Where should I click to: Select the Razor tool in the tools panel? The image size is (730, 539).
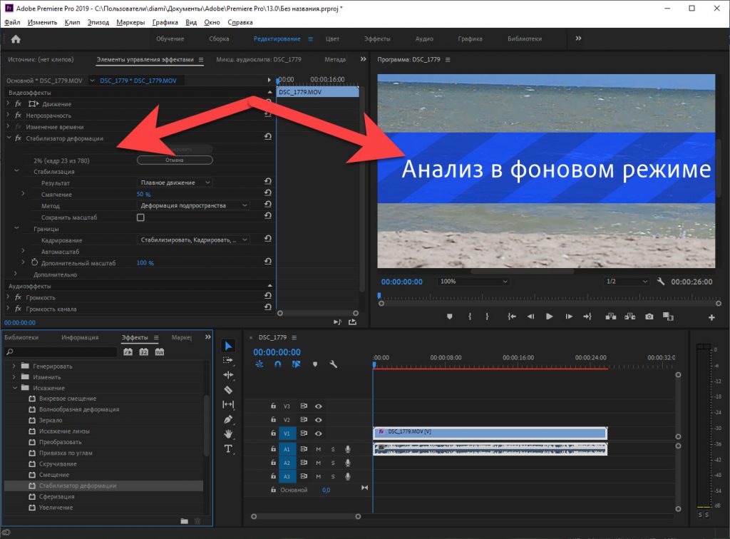[228, 390]
